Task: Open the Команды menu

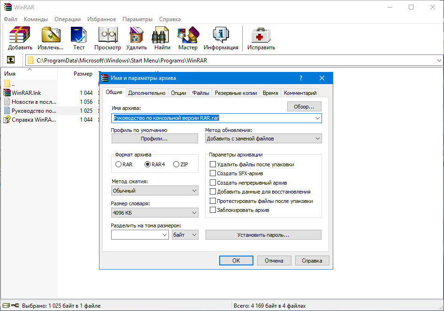Action: 36,19
